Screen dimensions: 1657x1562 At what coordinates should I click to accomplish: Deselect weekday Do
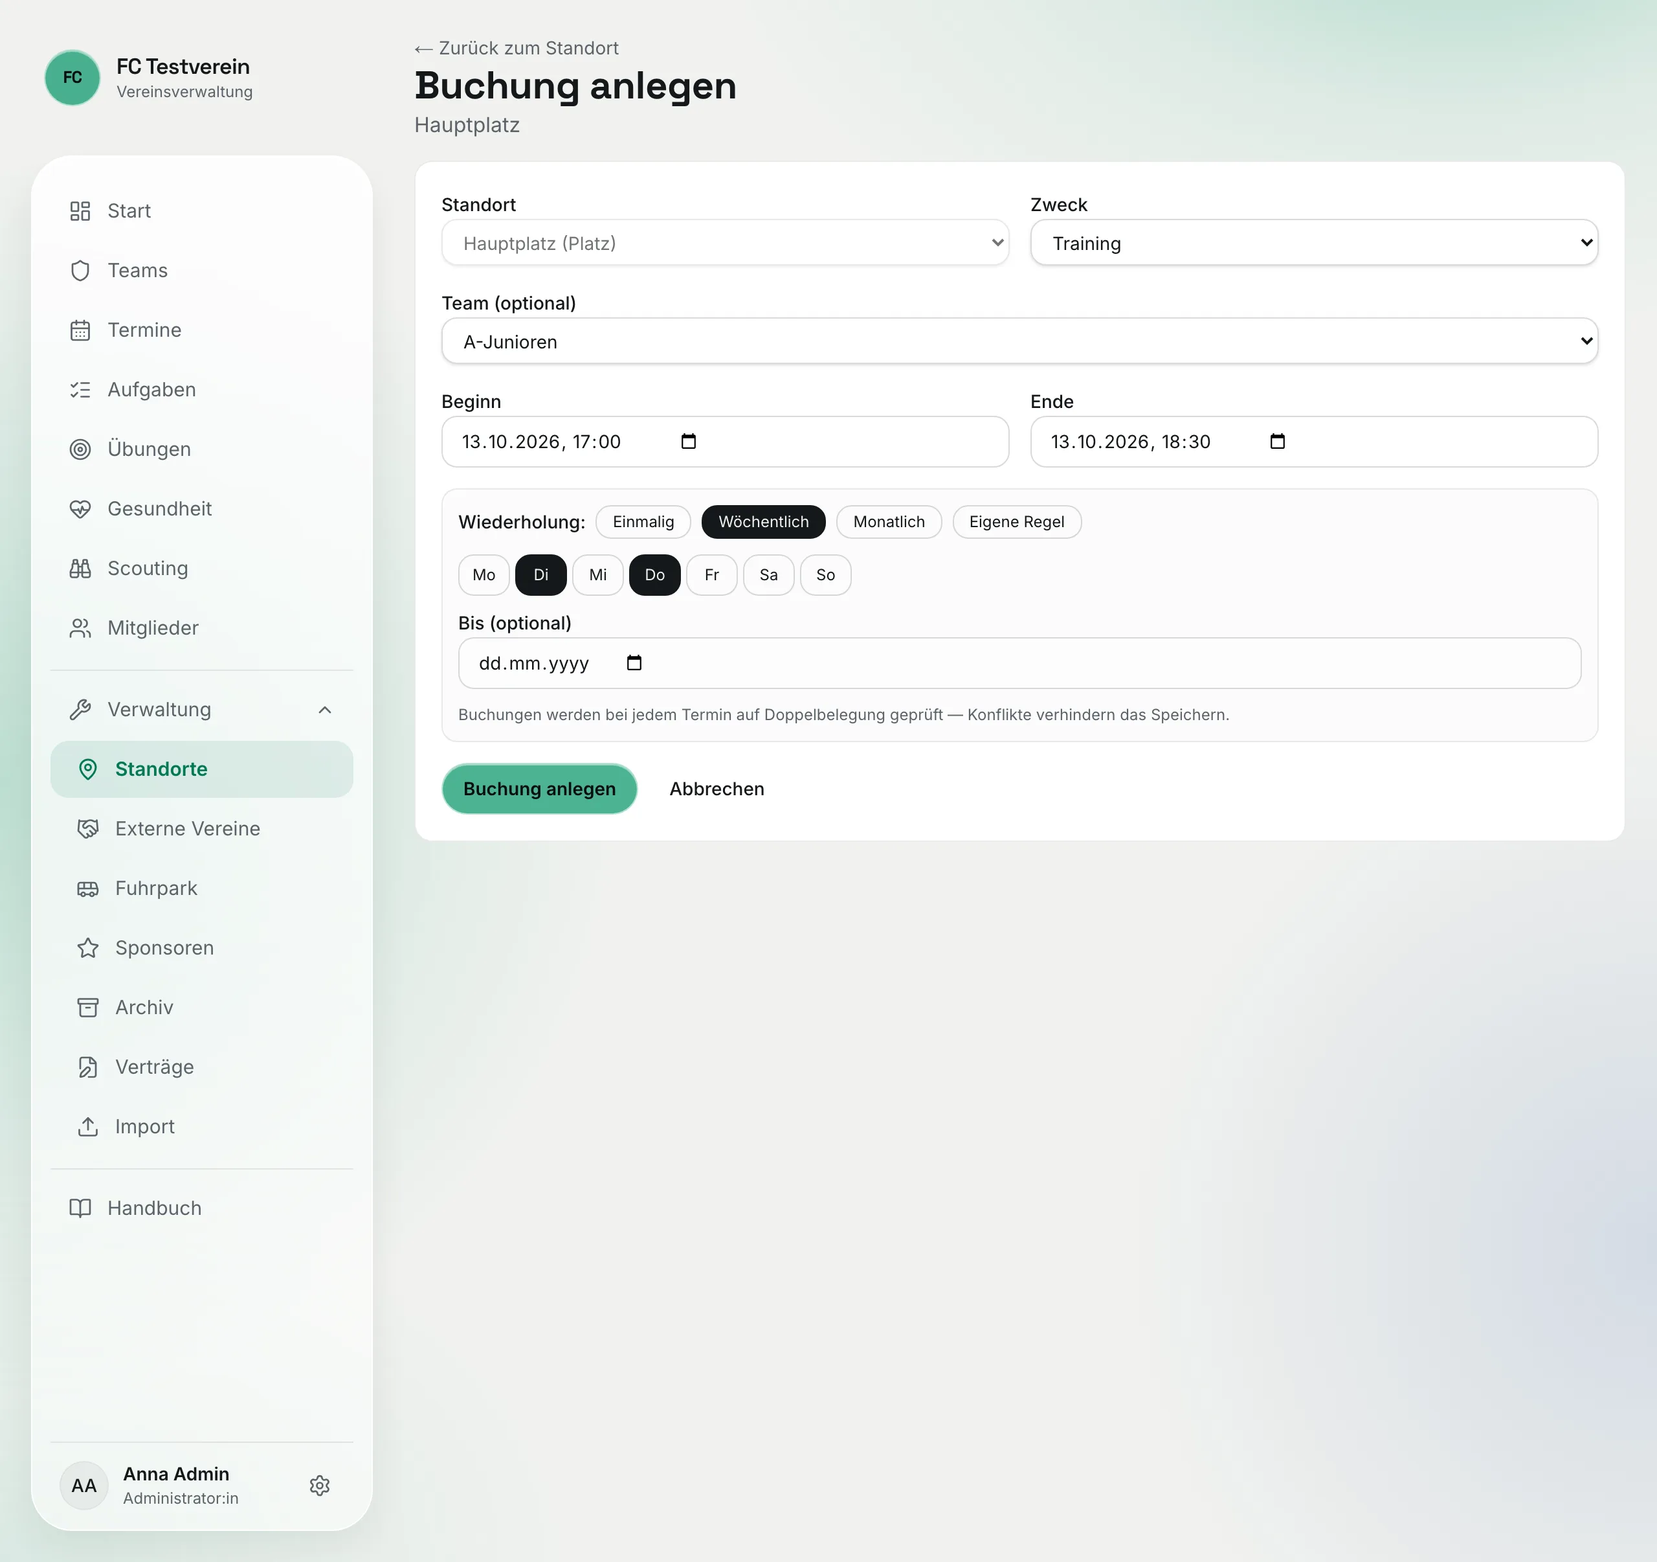pyautogui.click(x=655, y=576)
